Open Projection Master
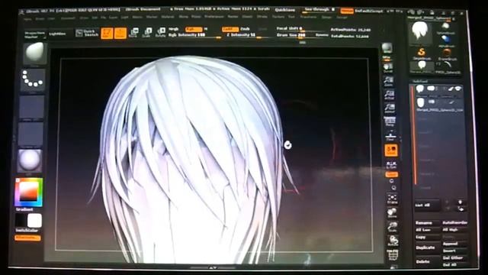 tap(35, 34)
